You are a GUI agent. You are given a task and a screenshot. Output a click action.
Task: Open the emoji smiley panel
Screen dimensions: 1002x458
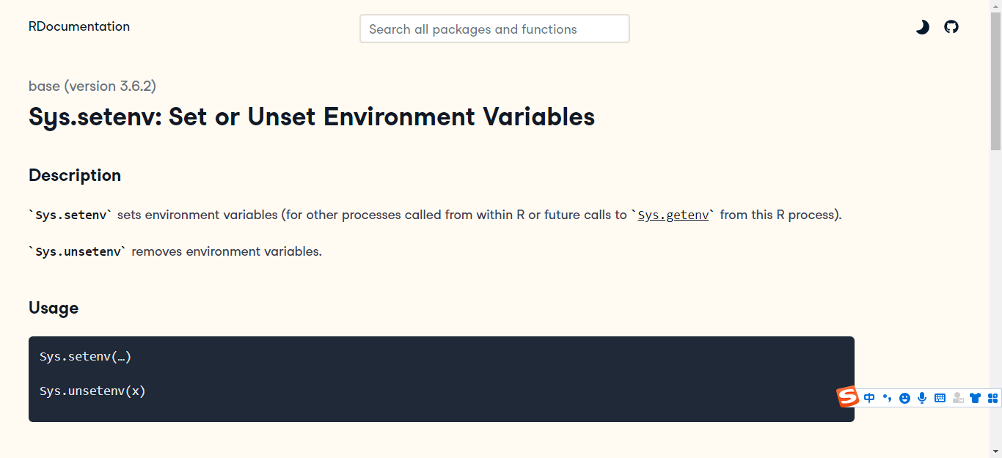(x=904, y=398)
